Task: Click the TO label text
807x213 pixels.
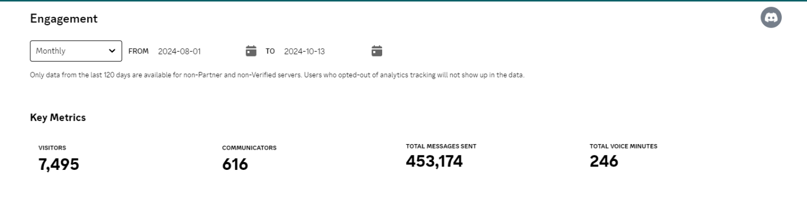Action: 270,51
